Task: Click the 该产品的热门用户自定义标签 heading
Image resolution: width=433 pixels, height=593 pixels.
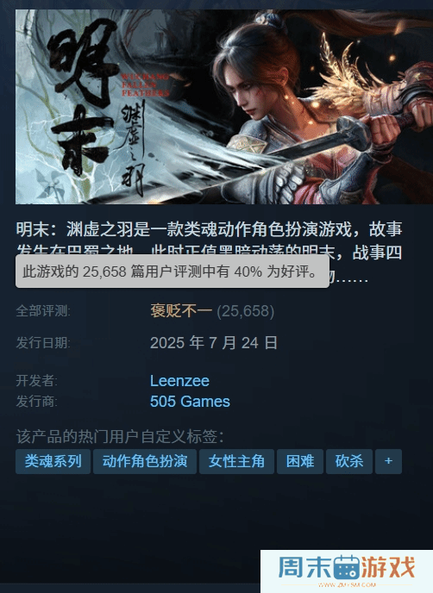Action: click(x=121, y=436)
